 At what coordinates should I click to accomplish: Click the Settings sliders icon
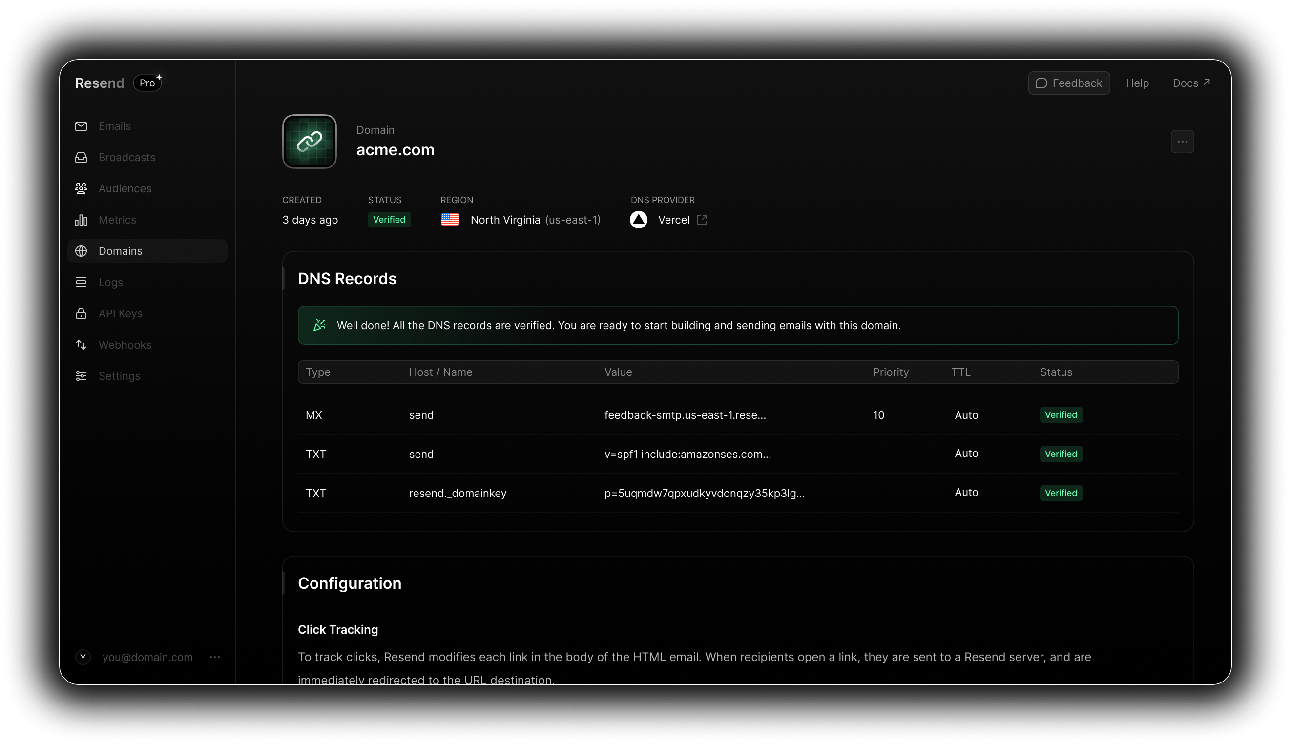[x=81, y=376]
